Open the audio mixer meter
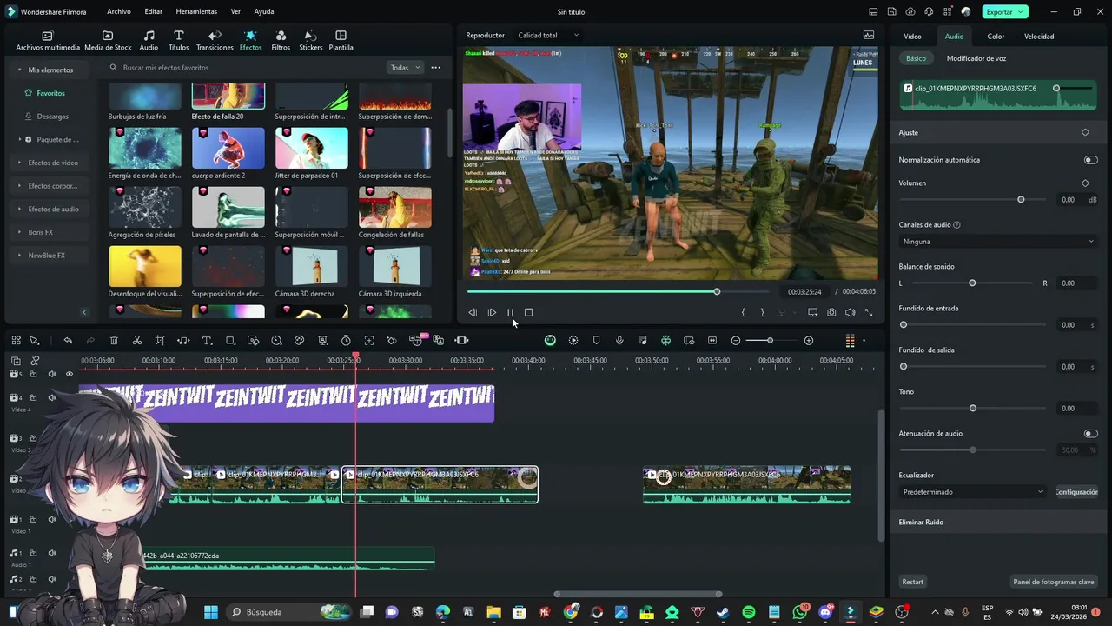1112x626 pixels. [x=850, y=341]
